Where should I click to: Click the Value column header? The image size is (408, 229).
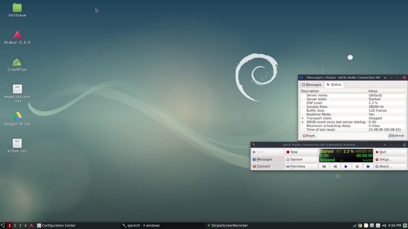tap(387, 91)
